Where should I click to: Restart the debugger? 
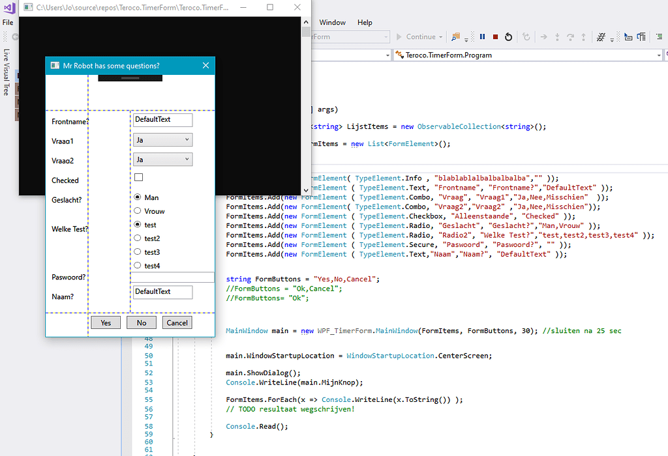[x=508, y=37]
